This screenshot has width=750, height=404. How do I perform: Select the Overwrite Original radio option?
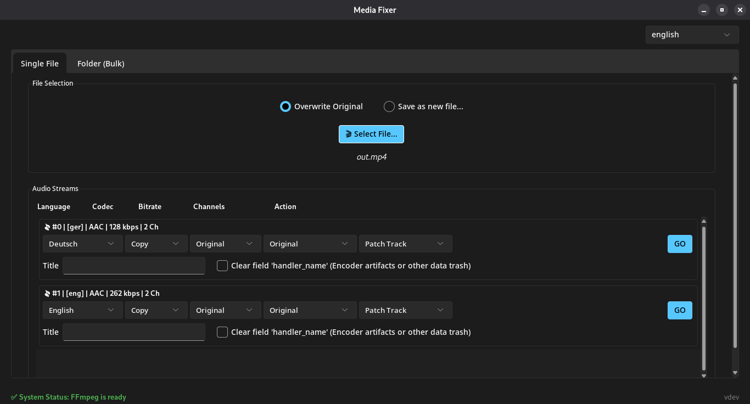285,106
